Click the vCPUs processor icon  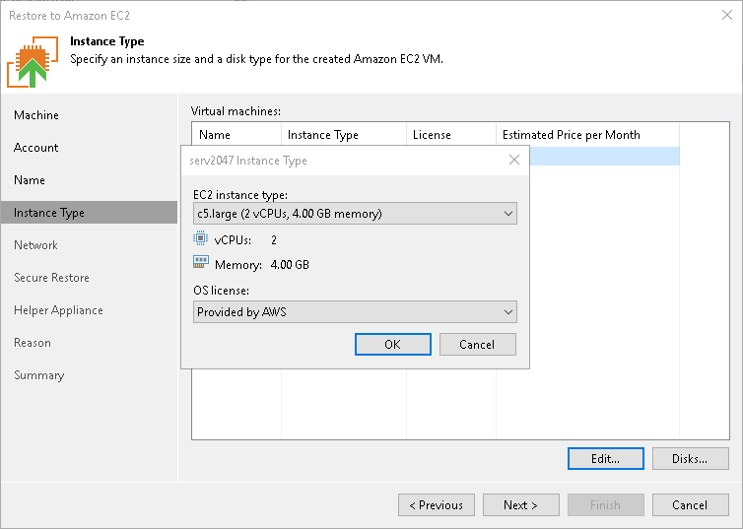tap(200, 237)
